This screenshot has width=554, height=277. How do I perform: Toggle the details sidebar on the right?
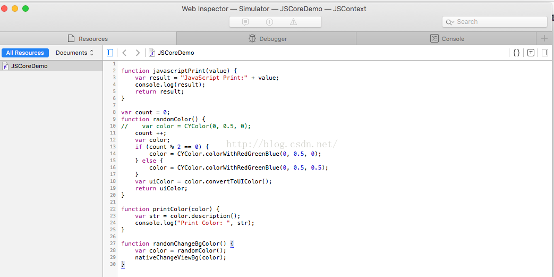[545, 53]
